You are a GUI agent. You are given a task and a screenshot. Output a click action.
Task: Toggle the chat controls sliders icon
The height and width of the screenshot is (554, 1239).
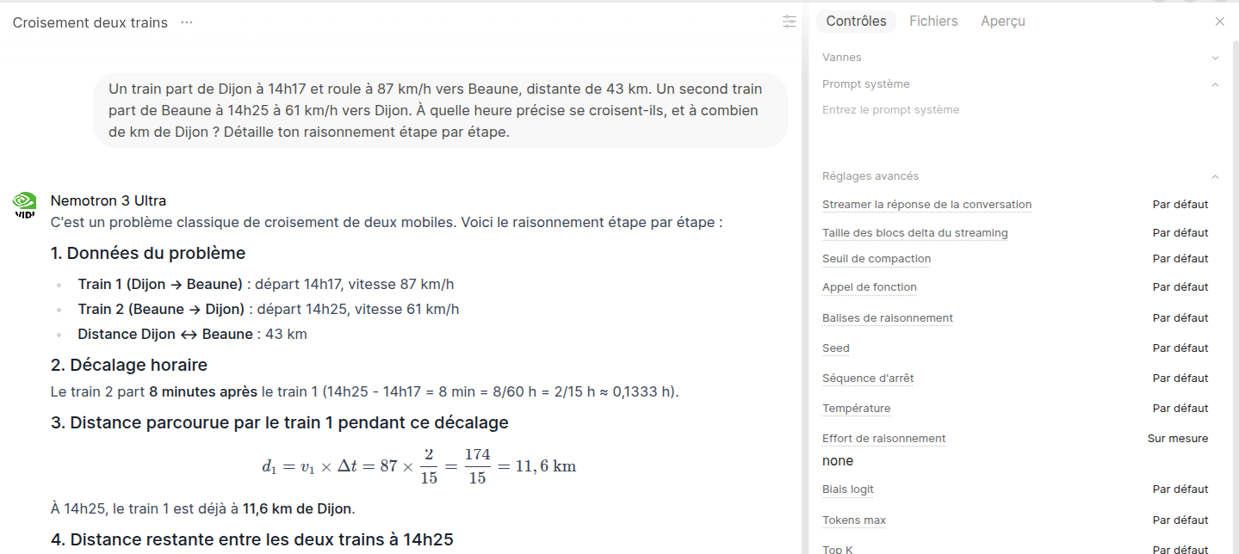coord(790,22)
